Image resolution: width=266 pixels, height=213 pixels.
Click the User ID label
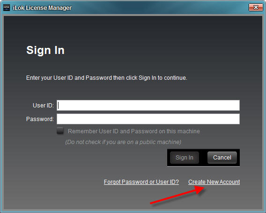[43, 106]
